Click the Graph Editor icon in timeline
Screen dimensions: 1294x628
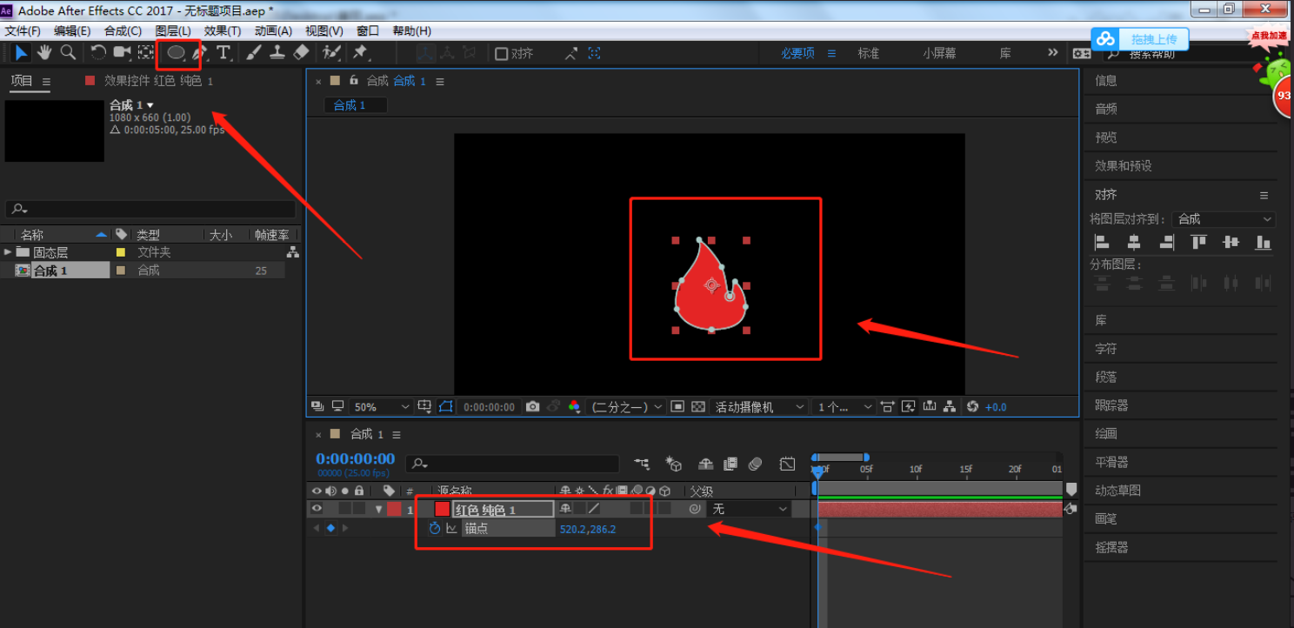[788, 464]
